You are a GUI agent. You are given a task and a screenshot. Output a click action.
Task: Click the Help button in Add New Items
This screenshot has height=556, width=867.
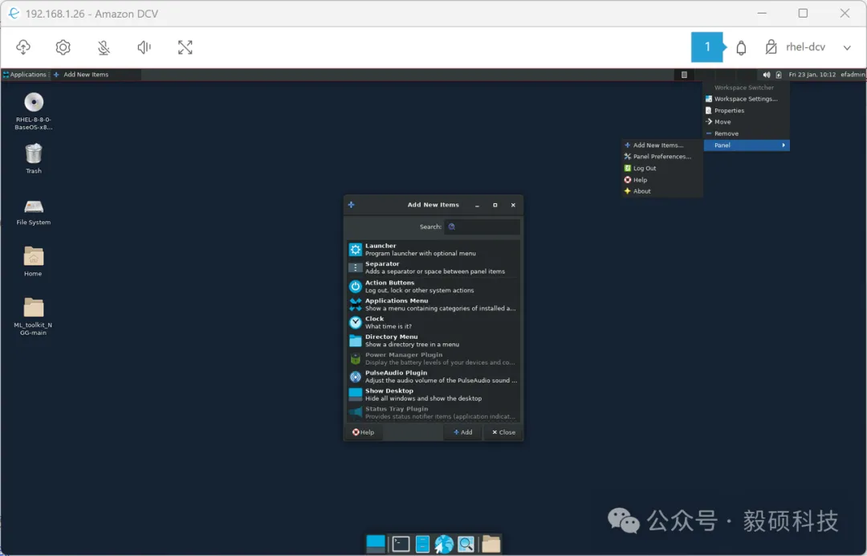click(363, 432)
